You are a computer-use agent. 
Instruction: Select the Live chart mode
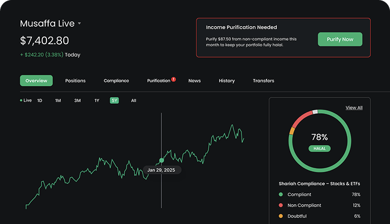tap(26, 100)
